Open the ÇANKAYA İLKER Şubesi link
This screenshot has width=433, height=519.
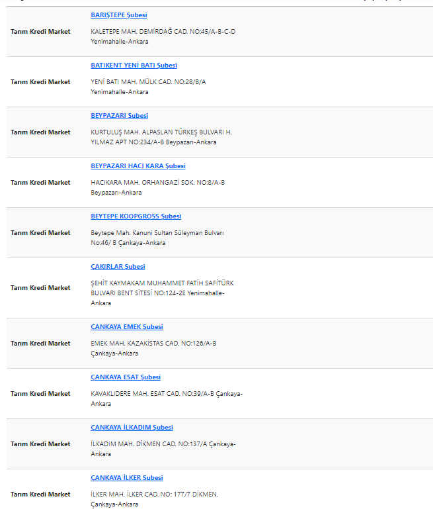127,478
